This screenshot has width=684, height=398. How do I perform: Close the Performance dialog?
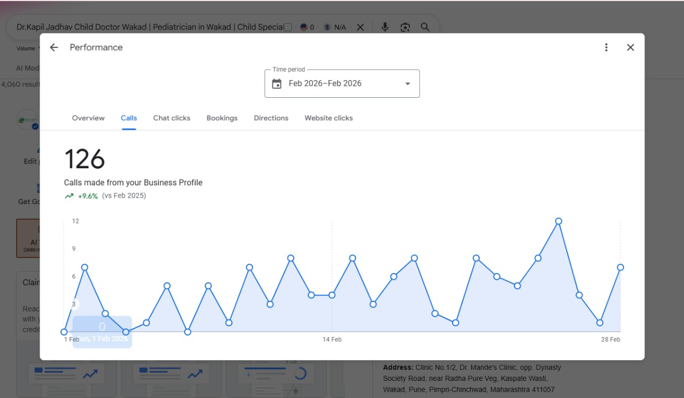tap(631, 48)
